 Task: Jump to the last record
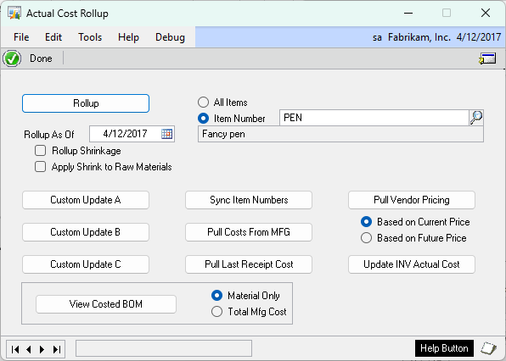click(57, 349)
